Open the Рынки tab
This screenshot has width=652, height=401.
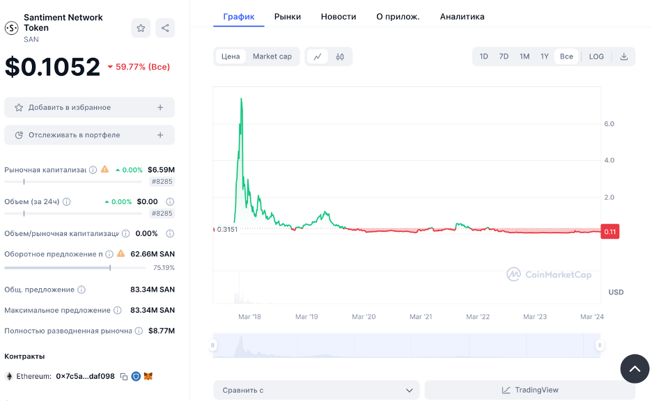click(x=288, y=16)
